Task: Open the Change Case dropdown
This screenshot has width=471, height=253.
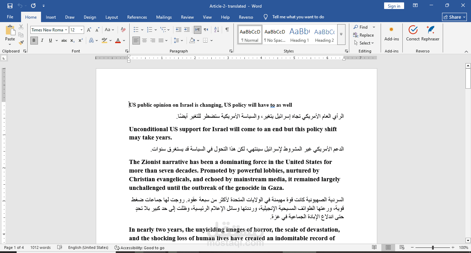Action: coord(109,30)
